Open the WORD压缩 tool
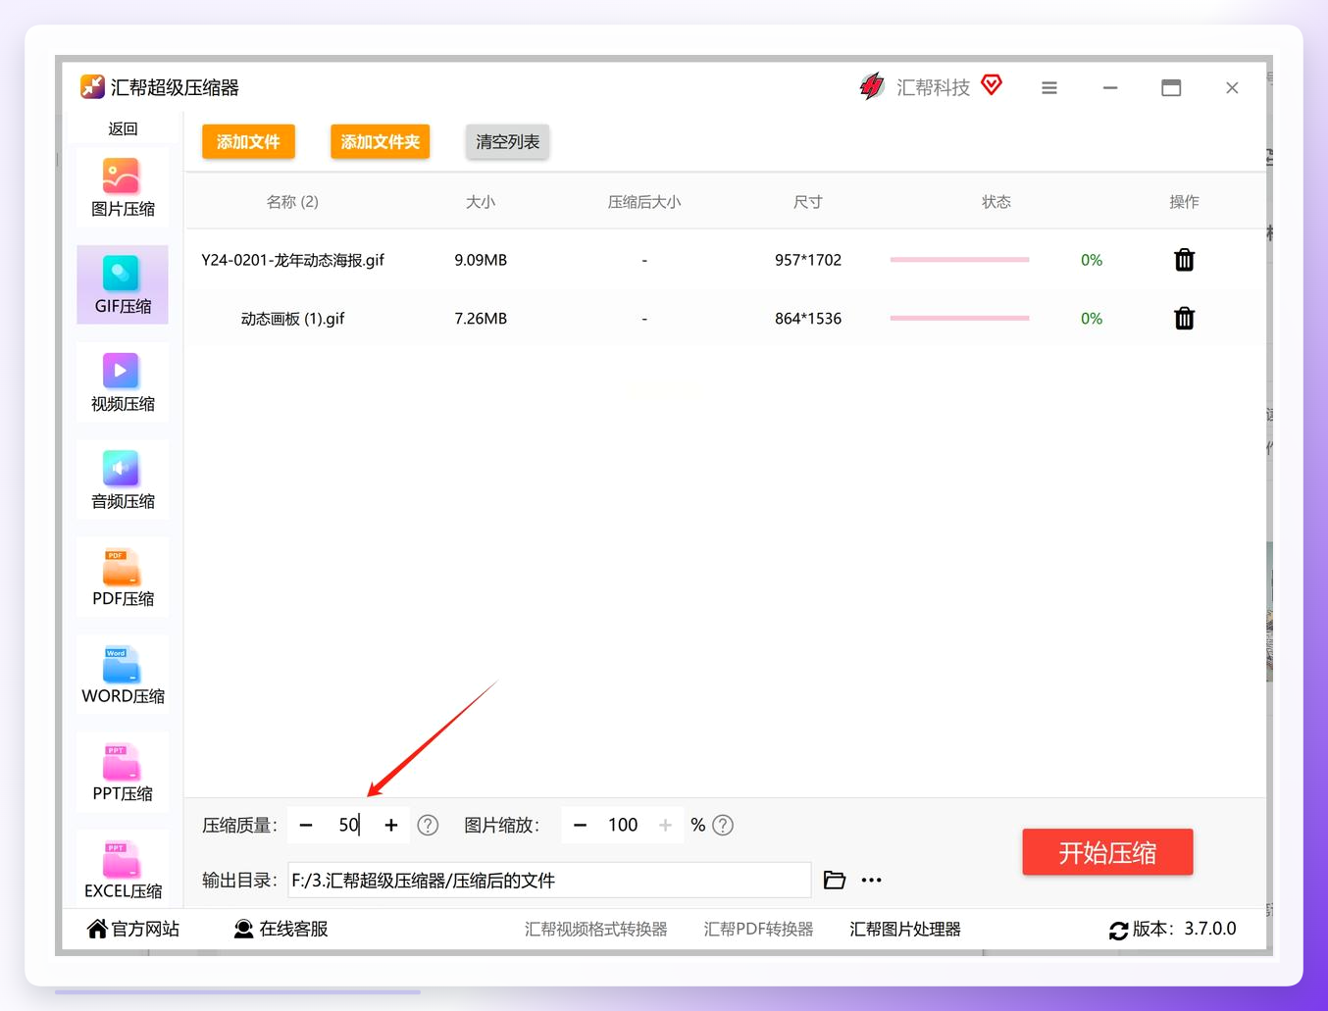Viewport: 1328px width, 1011px height. (x=123, y=674)
